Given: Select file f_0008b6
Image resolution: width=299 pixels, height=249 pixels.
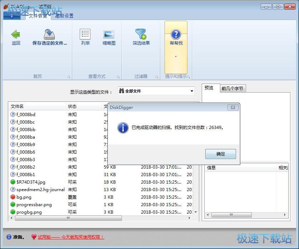Looking at the screenshot, I should tap(26, 152).
